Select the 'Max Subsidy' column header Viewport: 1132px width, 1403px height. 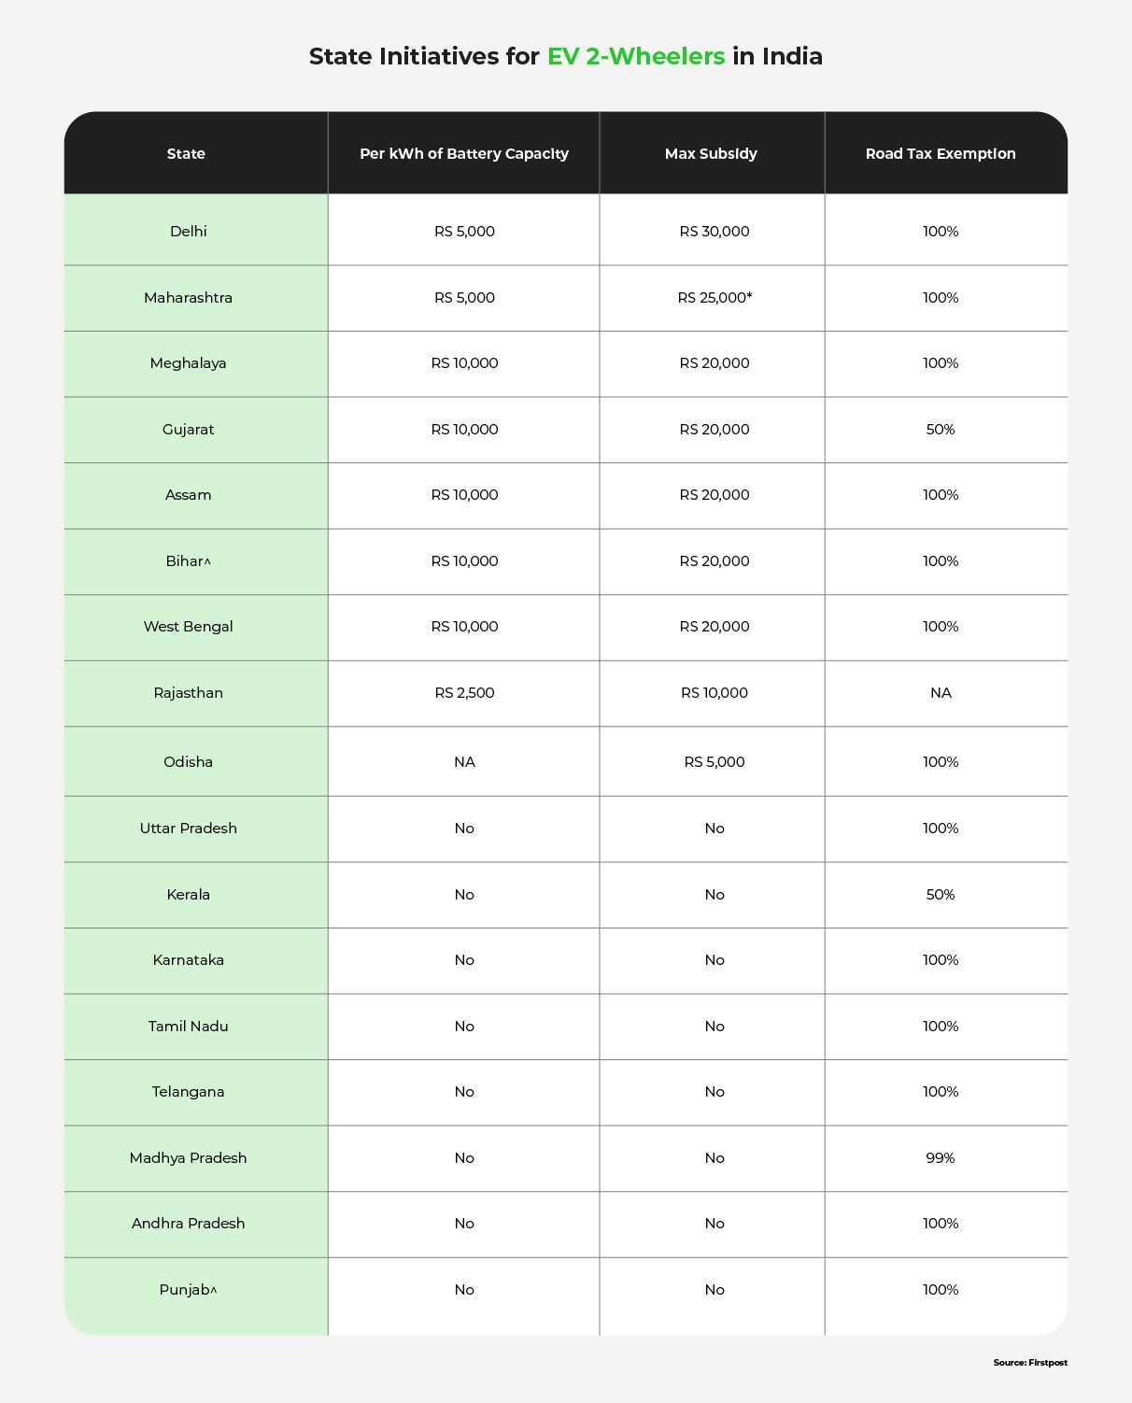coord(711,154)
